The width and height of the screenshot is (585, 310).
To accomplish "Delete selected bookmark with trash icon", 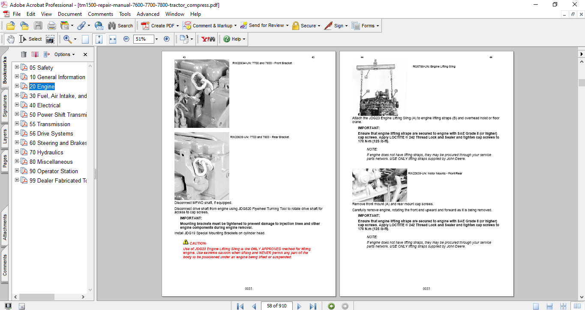I will (x=24, y=54).
